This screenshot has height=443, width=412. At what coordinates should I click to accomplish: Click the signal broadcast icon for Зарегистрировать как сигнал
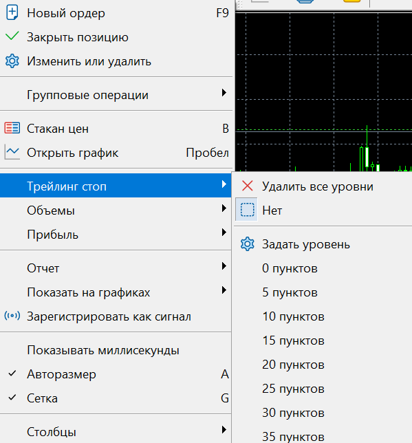coord(12,316)
